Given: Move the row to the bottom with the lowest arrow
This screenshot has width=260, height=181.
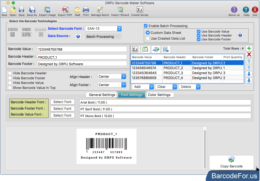Looking at the screenshot, I should [x=249, y=81].
